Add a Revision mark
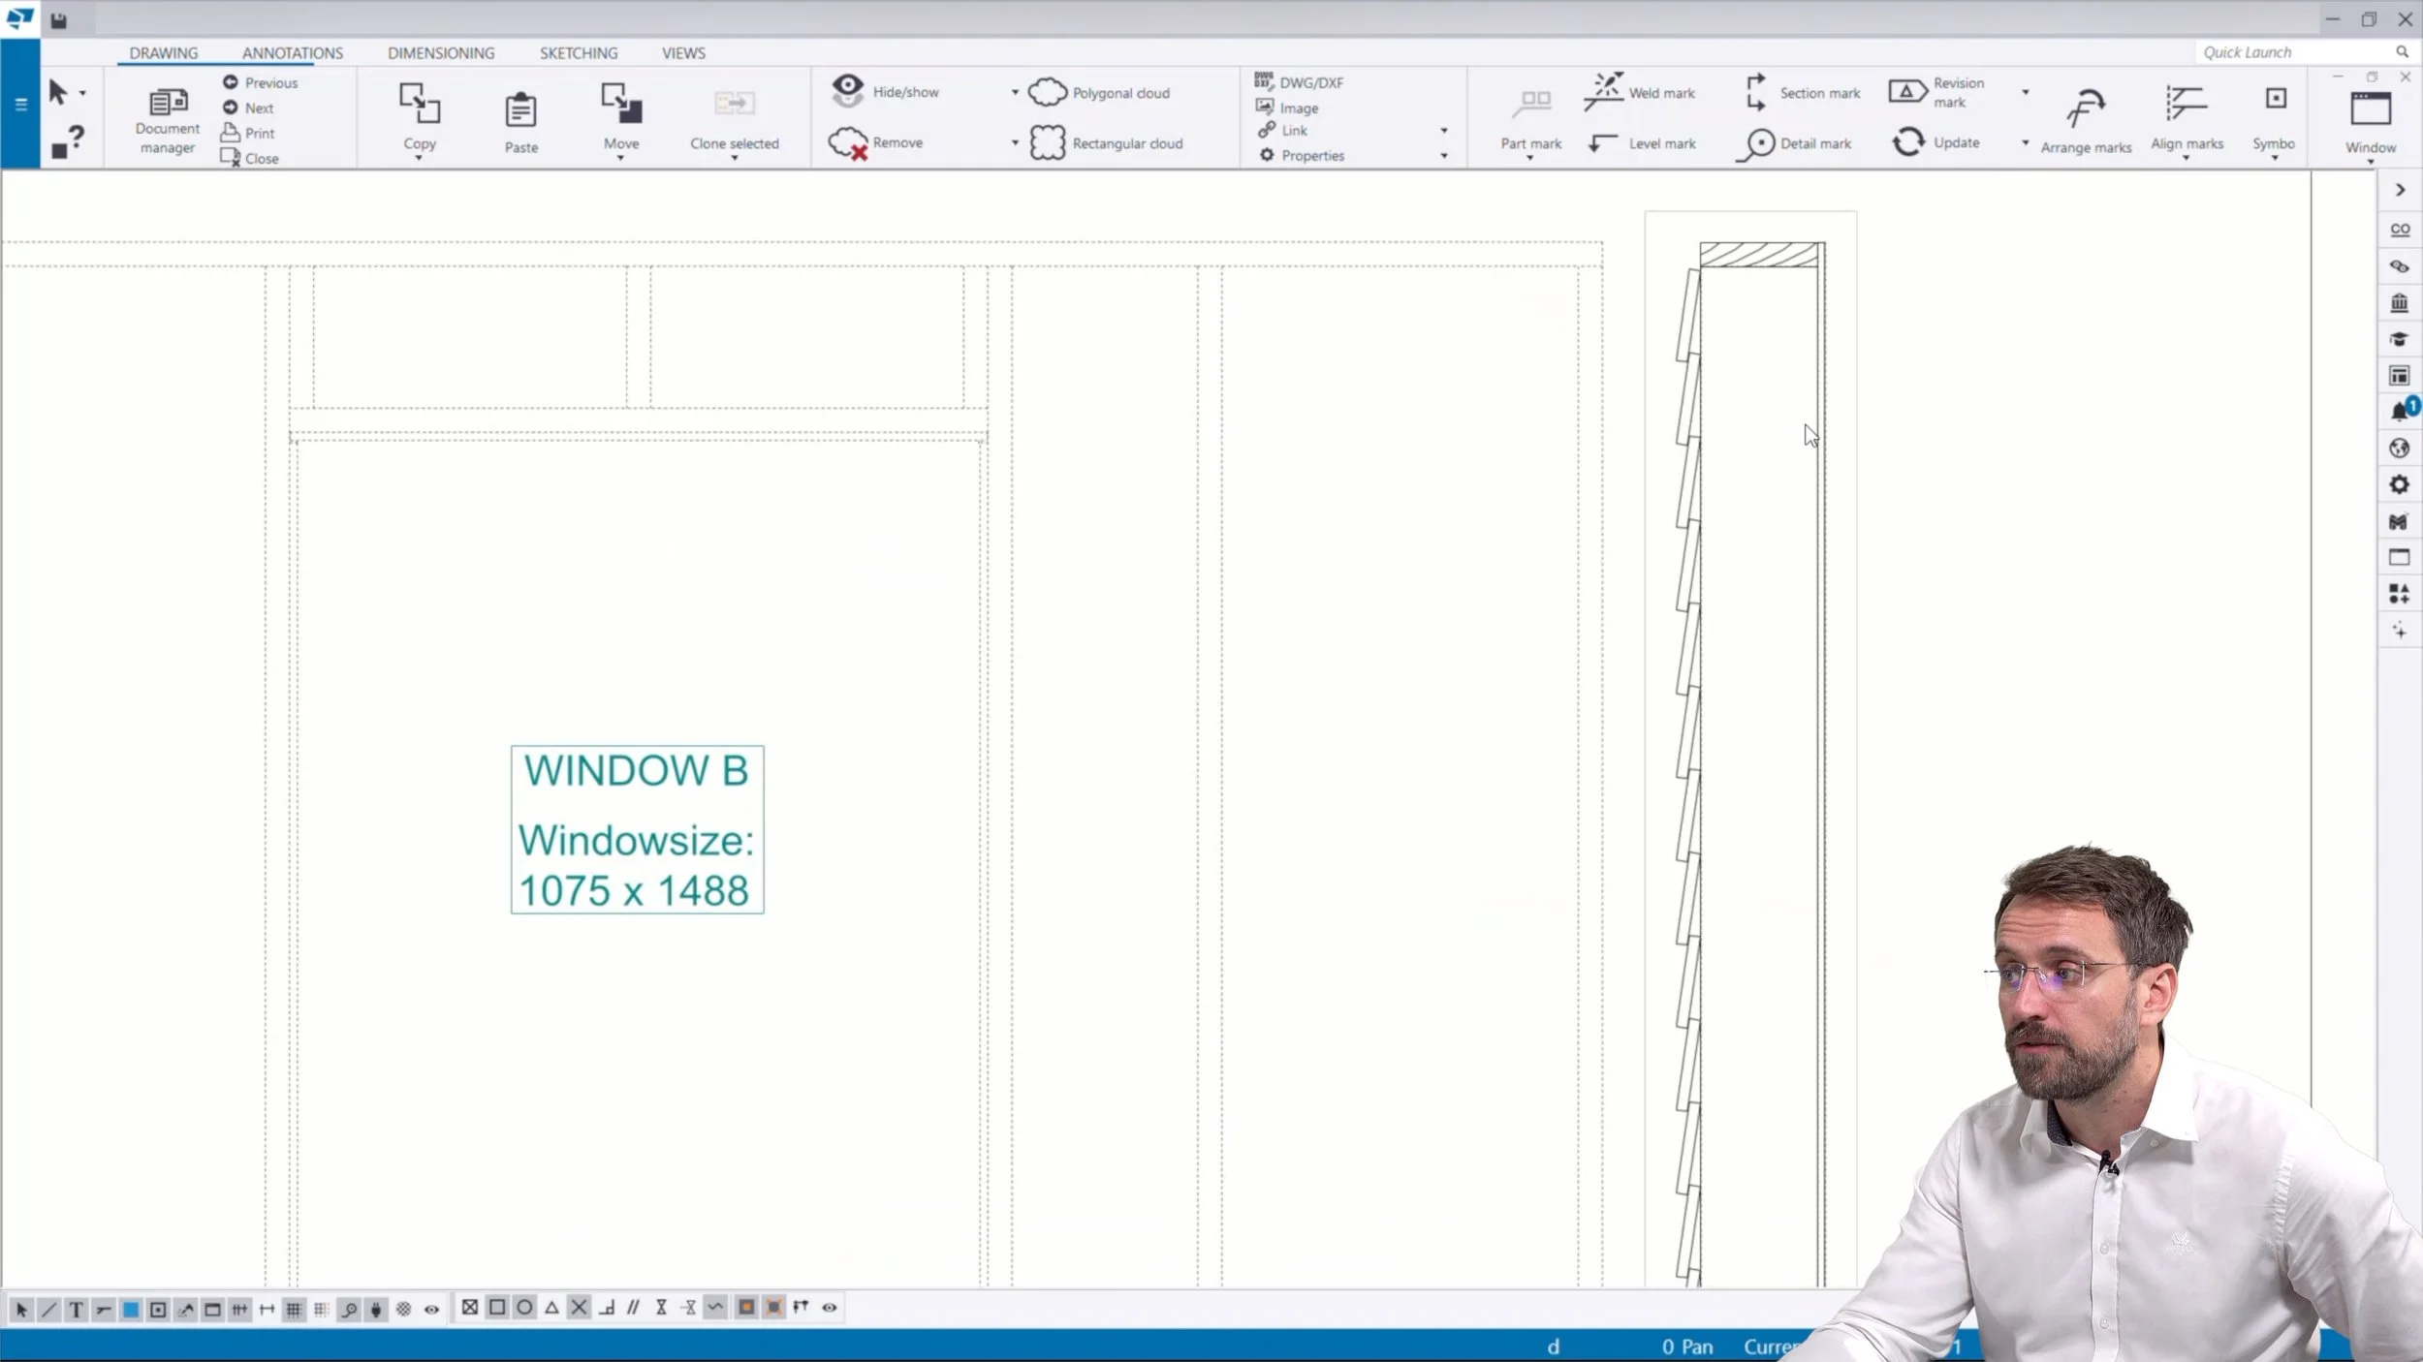This screenshot has width=2423, height=1362. 1936,92
